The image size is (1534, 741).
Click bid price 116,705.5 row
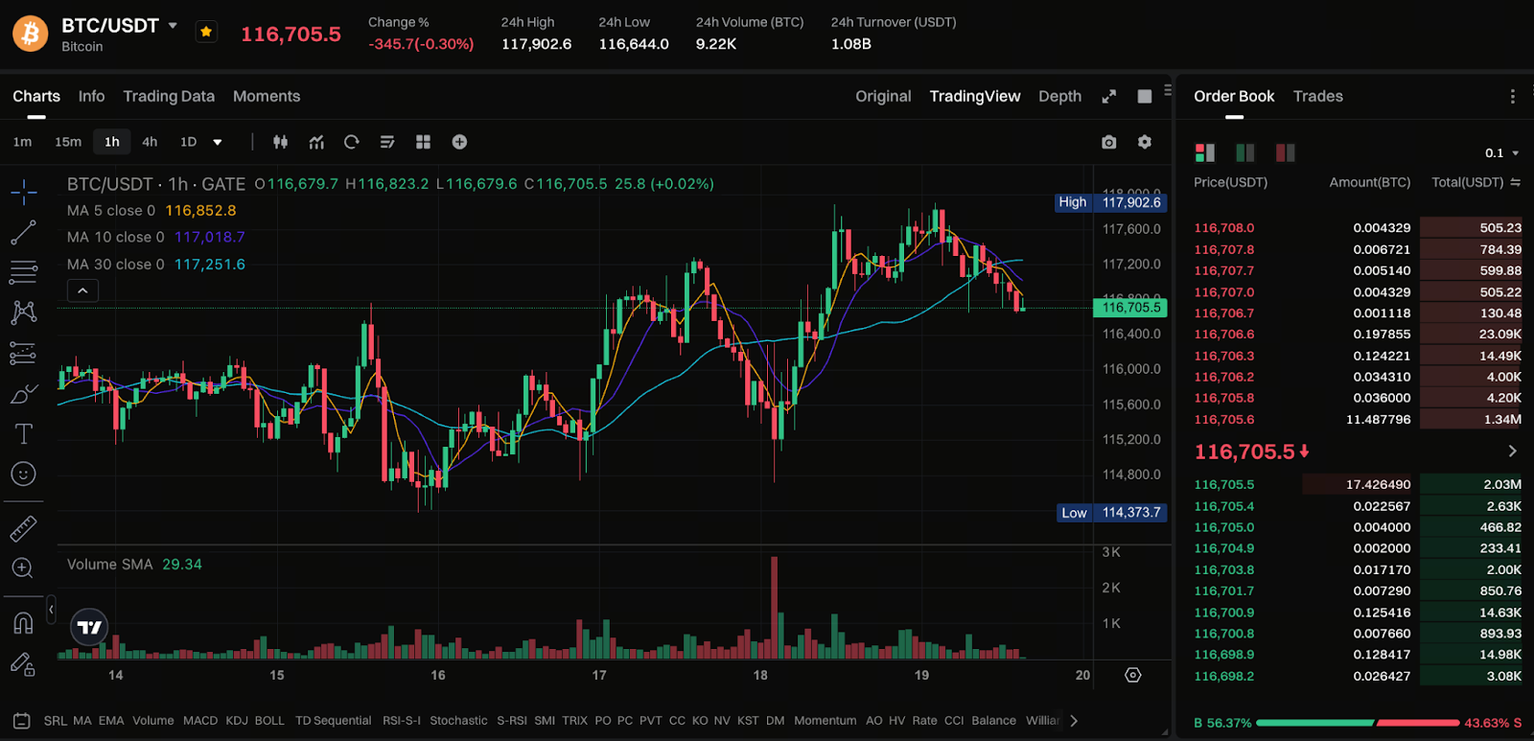[x=1358, y=485]
